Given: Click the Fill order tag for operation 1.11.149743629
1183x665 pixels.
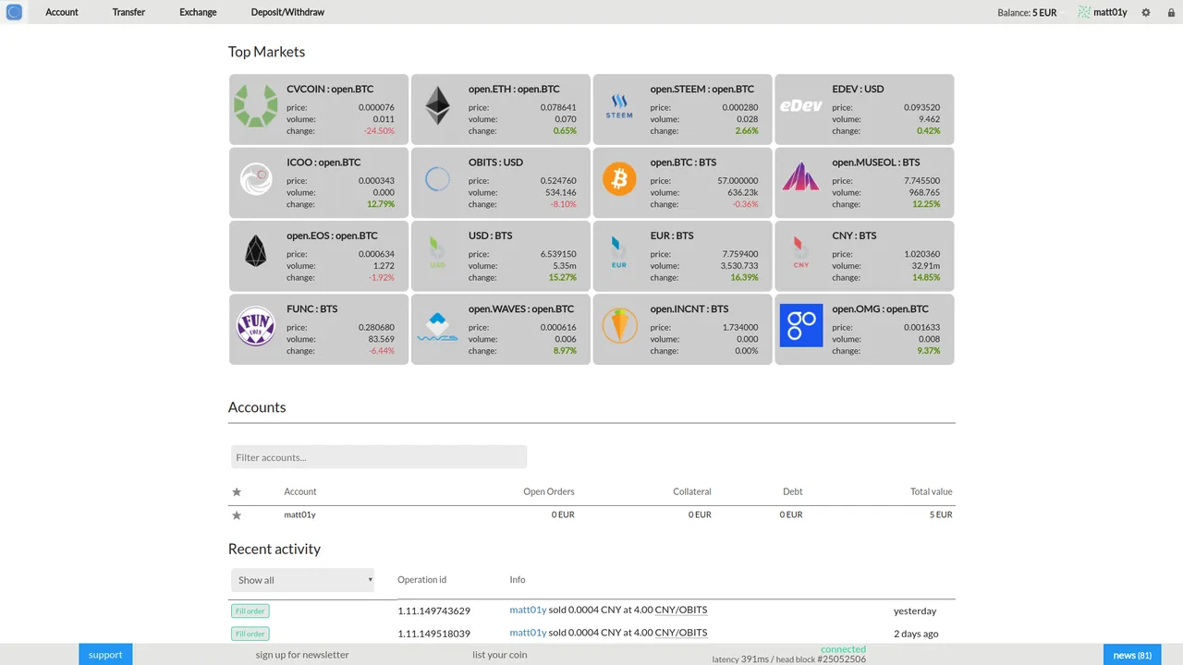Looking at the screenshot, I should point(250,611).
